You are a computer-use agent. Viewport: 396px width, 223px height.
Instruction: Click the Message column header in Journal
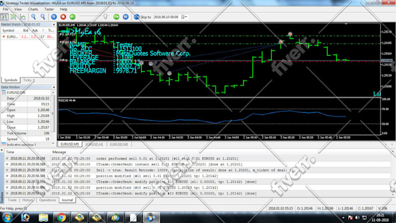[59, 152]
